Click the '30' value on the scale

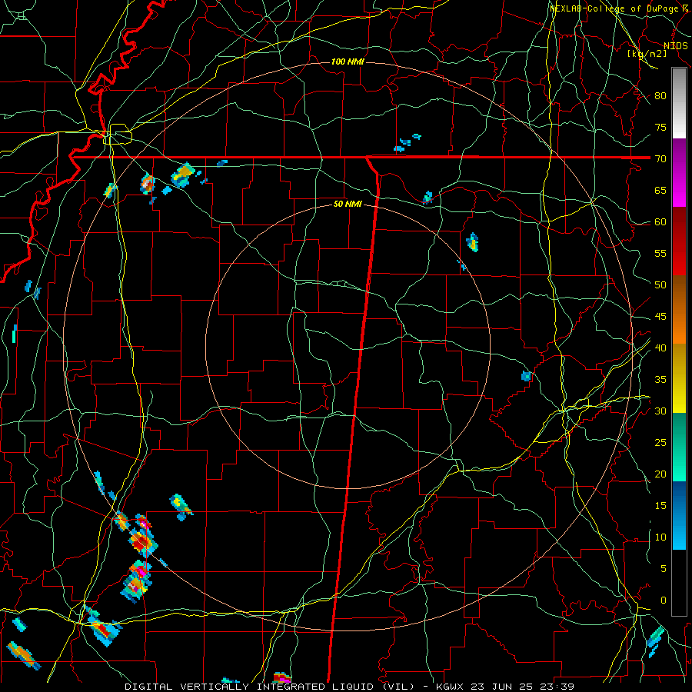(x=660, y=411)
